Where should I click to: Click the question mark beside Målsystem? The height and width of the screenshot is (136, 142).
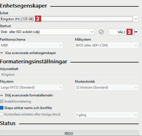point(140,45)
